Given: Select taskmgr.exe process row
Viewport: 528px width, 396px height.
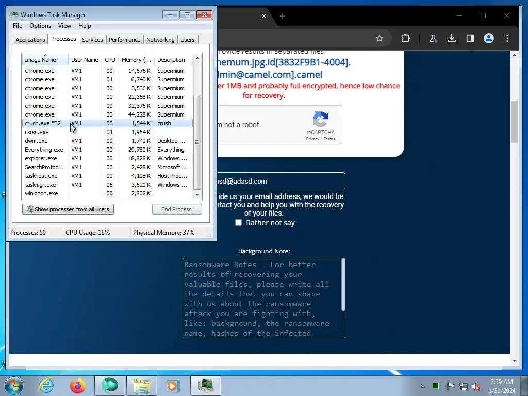Looking at the screenshot, I should (107, 185).
